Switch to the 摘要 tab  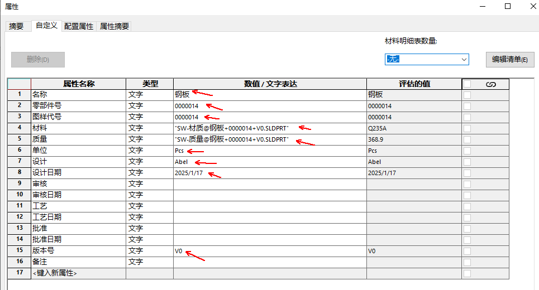[17, 26]
